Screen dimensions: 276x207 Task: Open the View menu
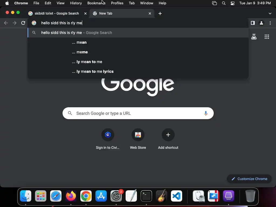click(60, 3)
